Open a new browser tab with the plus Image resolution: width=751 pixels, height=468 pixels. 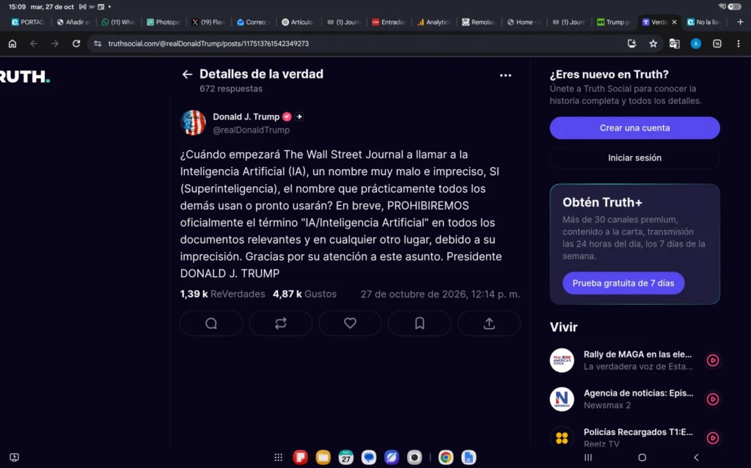coord(740,22)
